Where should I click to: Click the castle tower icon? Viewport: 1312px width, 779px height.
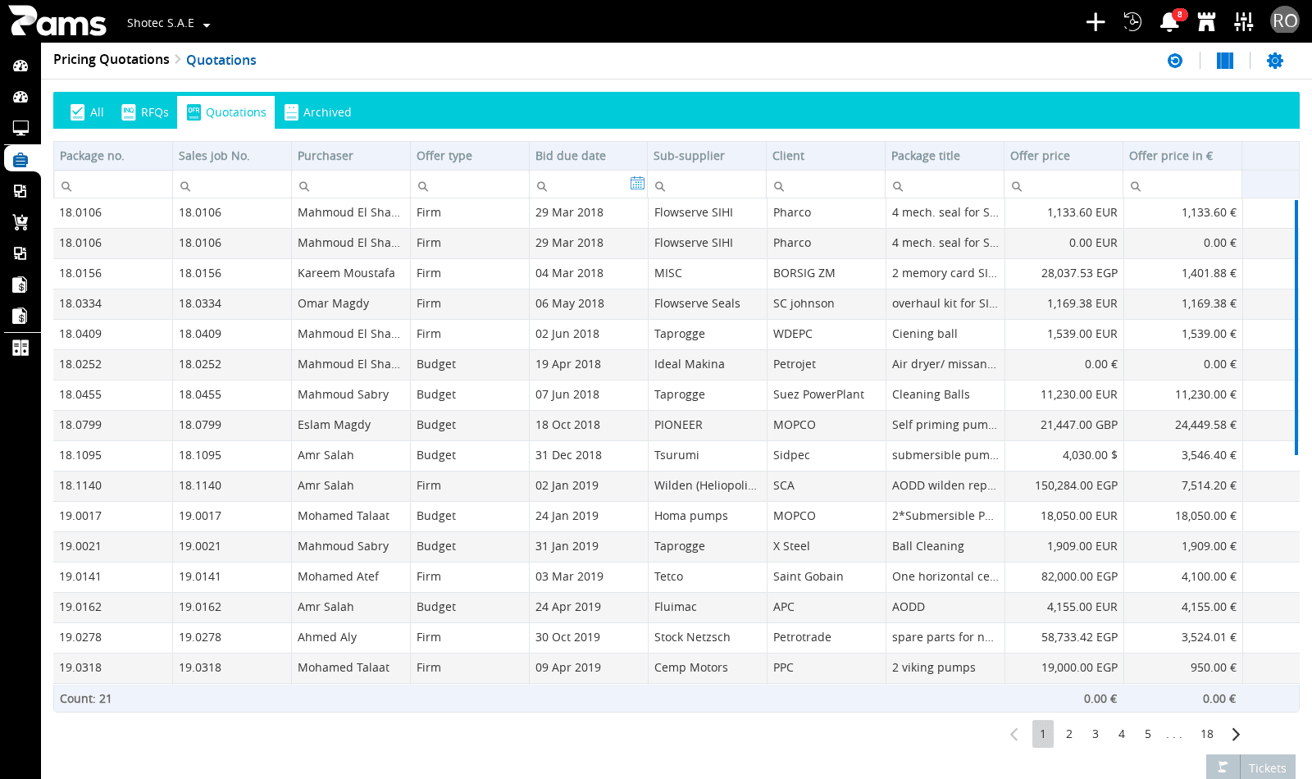tap(1206, 22)
